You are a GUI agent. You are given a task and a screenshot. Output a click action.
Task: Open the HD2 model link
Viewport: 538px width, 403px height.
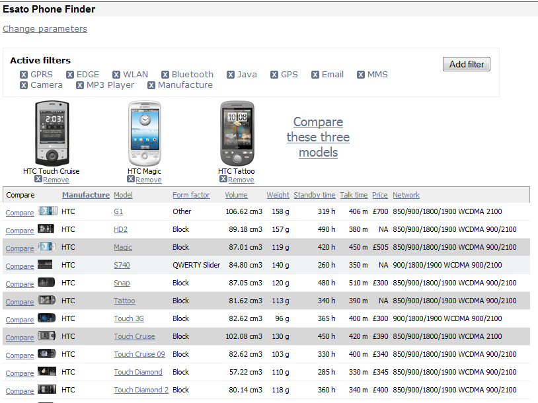[x=120, y=229]
